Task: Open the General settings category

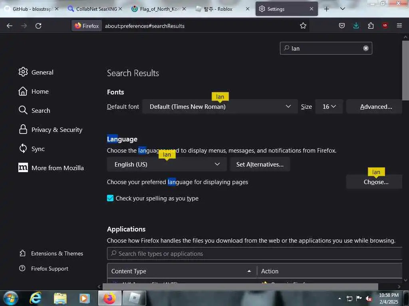Action: pyautogui.click(x=36, y=73)
